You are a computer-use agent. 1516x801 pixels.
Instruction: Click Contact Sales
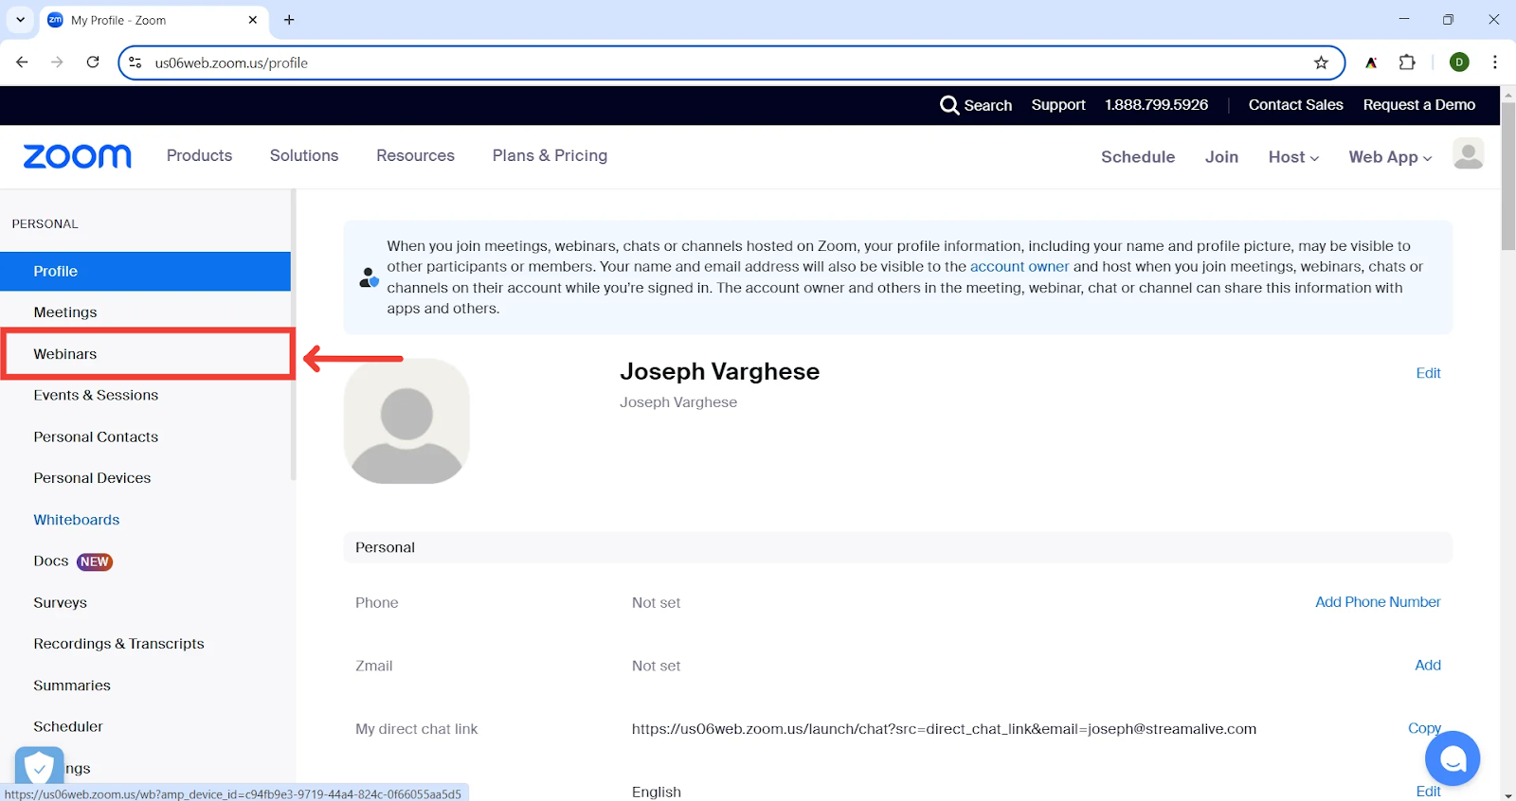click(x=1295, y=105)
